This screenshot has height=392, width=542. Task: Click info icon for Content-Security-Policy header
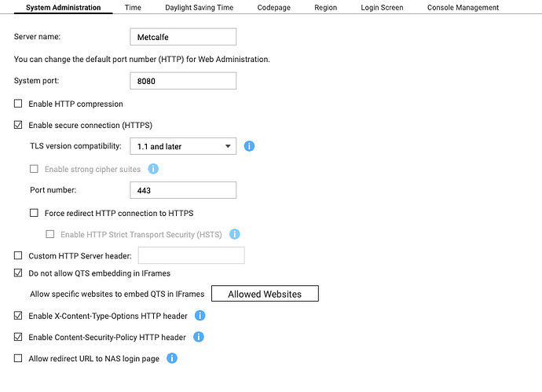click(199, 337)
